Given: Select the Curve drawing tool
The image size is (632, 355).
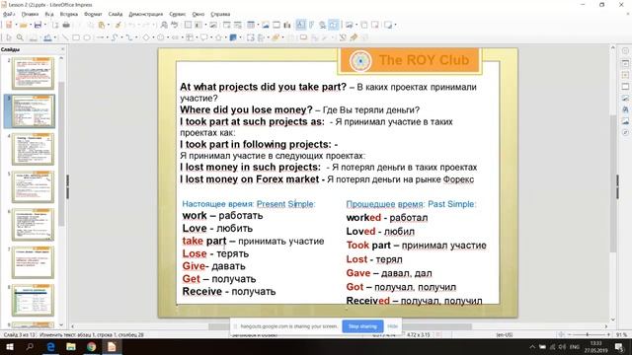Looking at the screenshot, I should click(x=115, y=37).
